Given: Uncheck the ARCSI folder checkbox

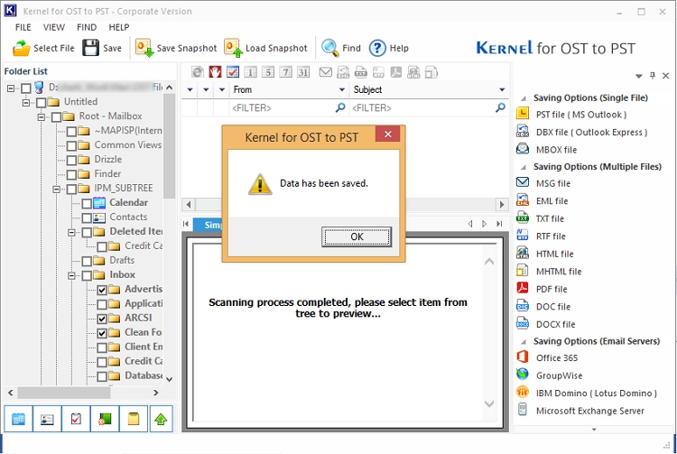Looking at the screenshot, I should [102, 319].
